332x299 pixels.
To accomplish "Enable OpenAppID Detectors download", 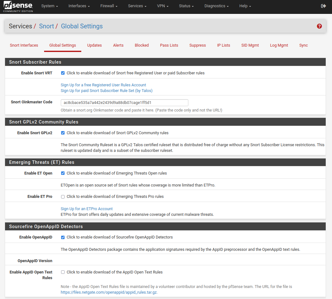I will point(63,237).
